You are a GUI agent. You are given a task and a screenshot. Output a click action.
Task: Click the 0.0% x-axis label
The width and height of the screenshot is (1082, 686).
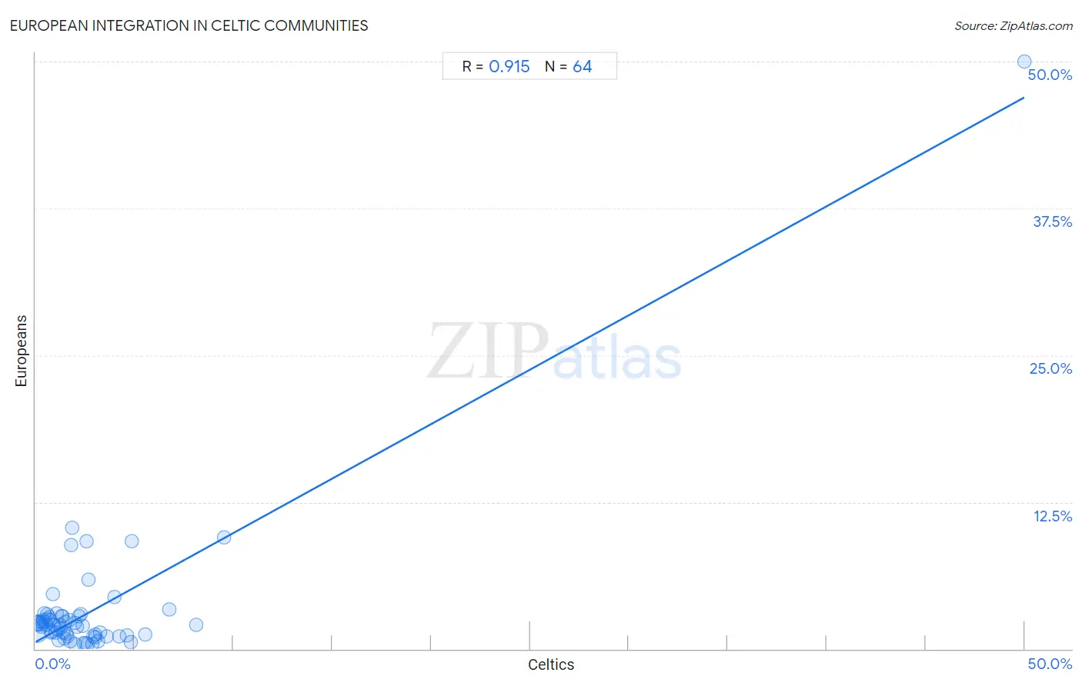pyautogui.click(x=53, y=664)
